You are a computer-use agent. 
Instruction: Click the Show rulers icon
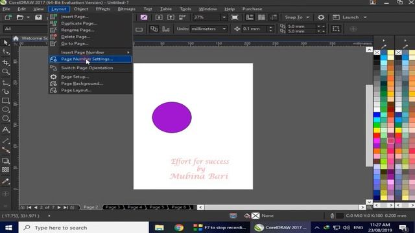click(250, 17)
